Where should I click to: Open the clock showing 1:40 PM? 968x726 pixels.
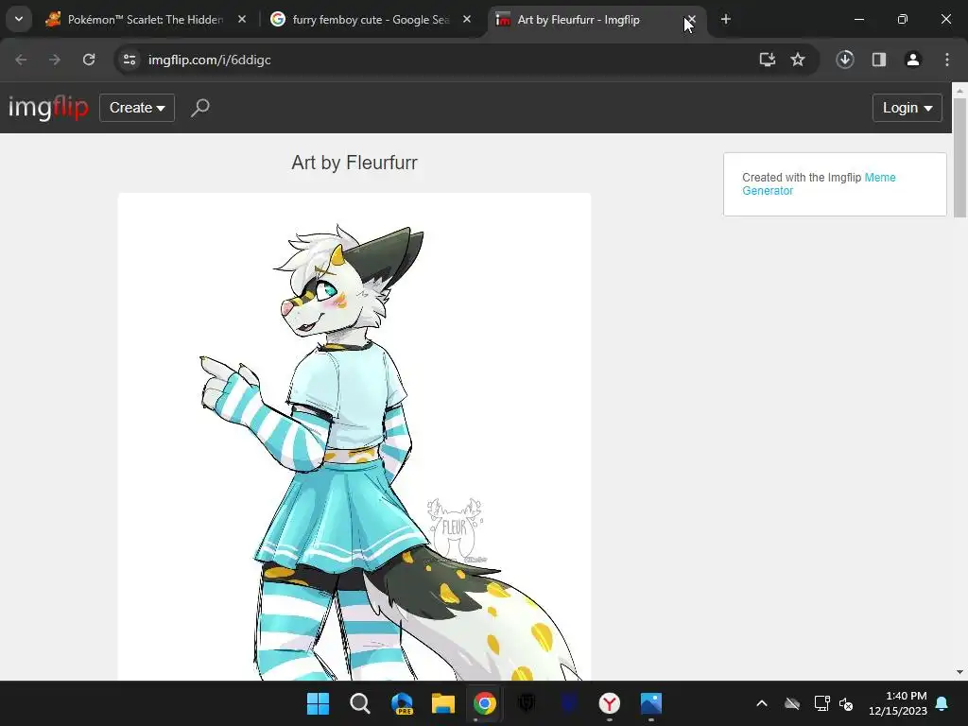pos(898,703)
